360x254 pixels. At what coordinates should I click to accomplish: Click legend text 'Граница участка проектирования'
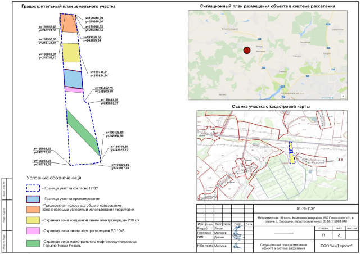(71, 199)
